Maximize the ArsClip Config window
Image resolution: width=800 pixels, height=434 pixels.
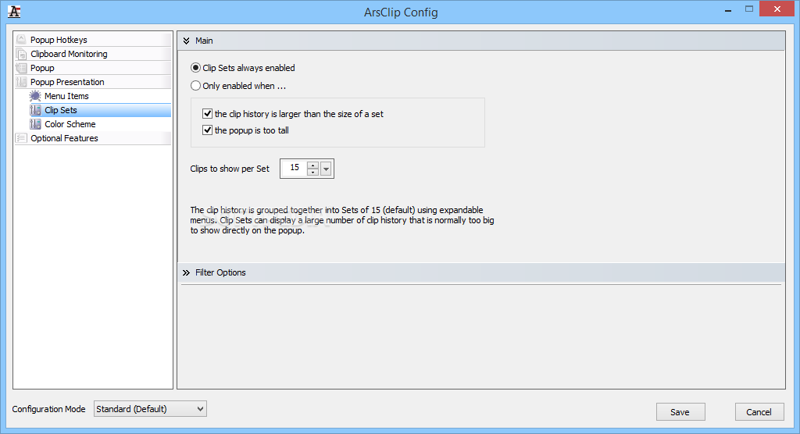point(749,9)
